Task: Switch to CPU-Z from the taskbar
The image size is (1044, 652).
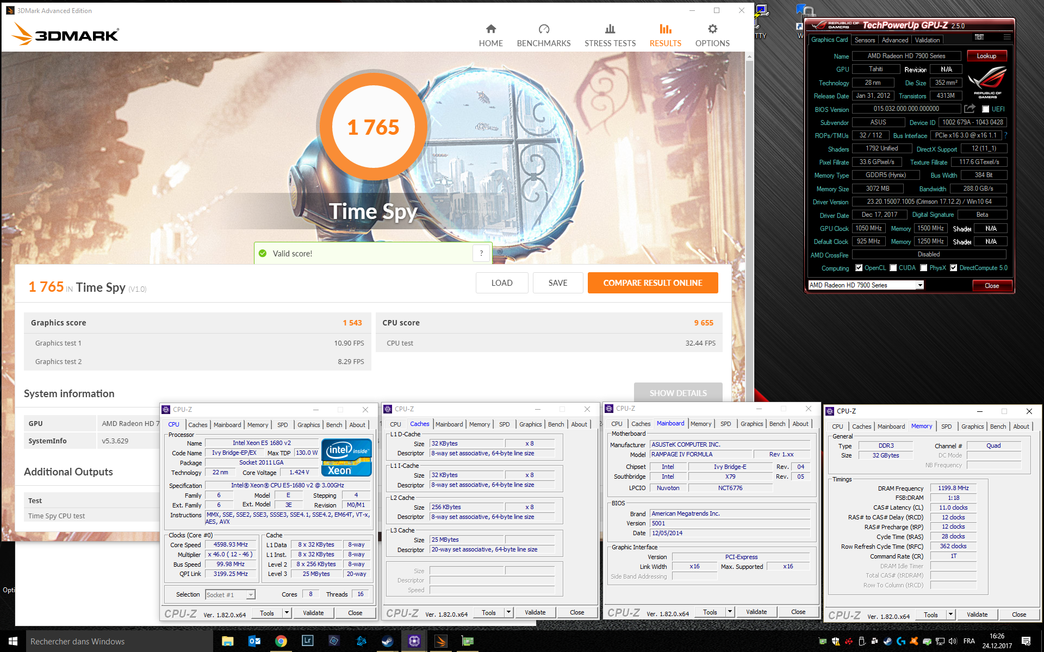Action: point(414,641)
